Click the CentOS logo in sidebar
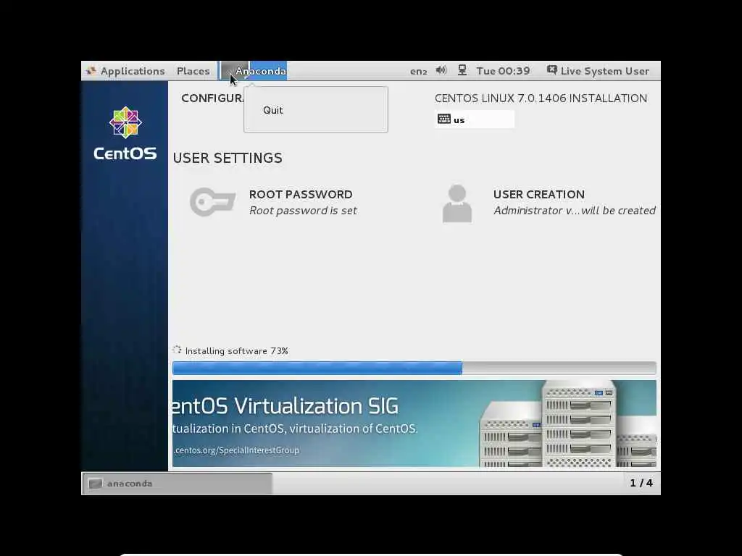 [125, 133]
